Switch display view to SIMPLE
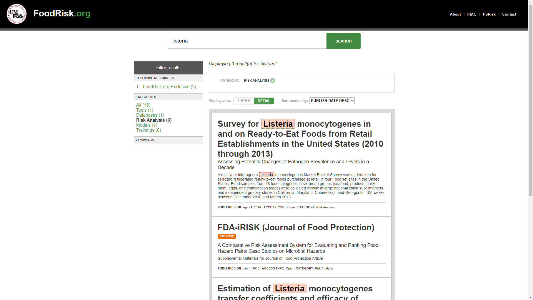Screen dimensions: 533x300 pos(244,101)
